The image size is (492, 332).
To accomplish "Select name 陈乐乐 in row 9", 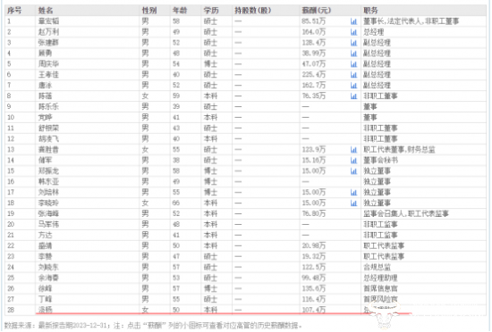I will [48, 107].
